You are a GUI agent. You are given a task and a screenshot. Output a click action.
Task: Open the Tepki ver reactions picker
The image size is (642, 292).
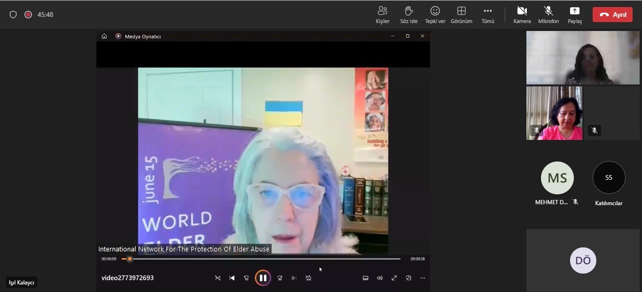point(435,15)
